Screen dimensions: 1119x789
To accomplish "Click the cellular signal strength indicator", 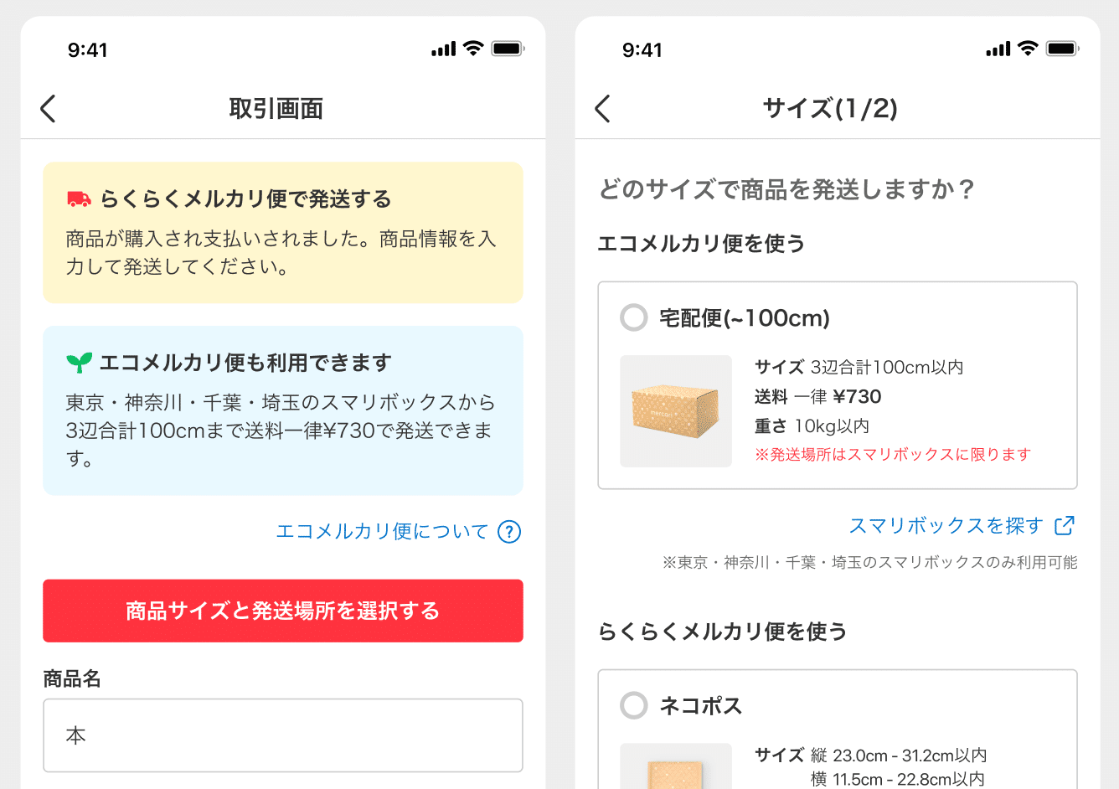I will [443, 49].
